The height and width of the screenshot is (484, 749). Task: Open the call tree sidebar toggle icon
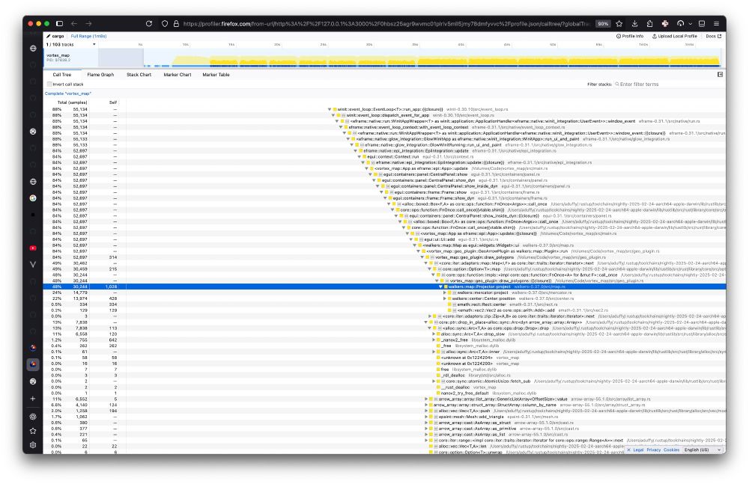click(x=720, y=75)
